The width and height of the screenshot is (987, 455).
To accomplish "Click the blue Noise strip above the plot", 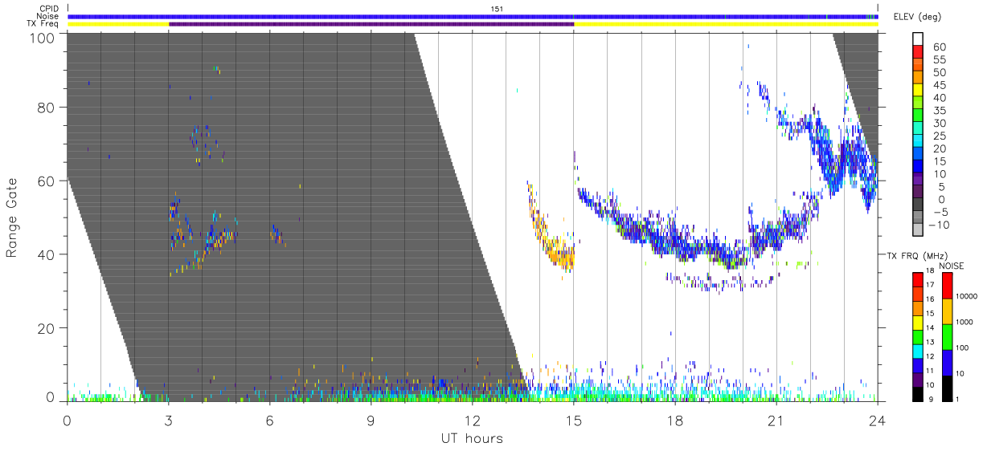I will (x=473, y=16).
